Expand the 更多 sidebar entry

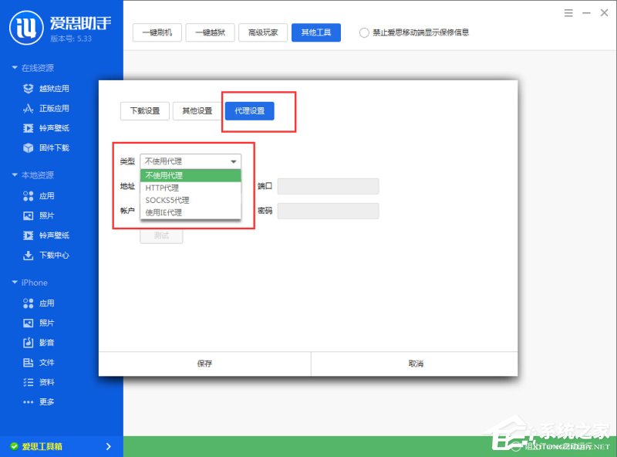(46, 401)
